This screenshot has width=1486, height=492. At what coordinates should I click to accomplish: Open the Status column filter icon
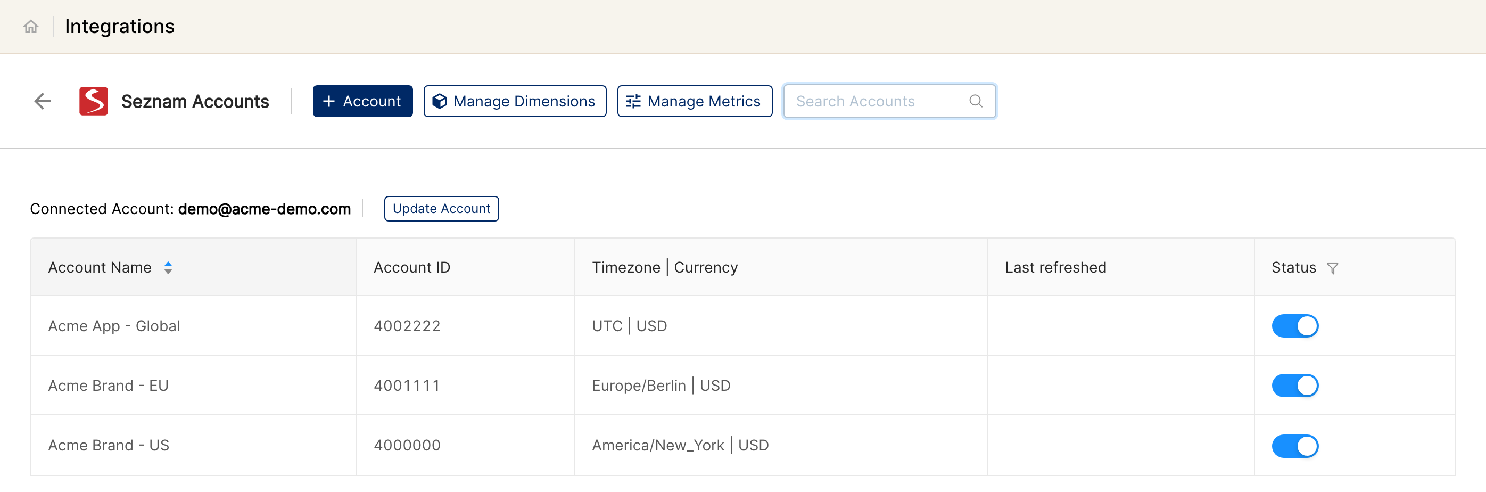[1333, 268]
